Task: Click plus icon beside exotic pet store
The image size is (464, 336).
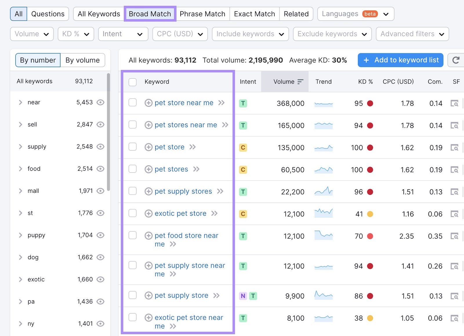Action: [148, 213]
